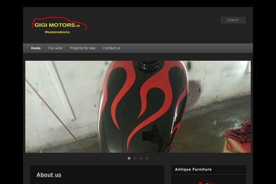Switch to the fourth slide dot
This screenshot has height=184, width=276.
click(x=147, y=158)
